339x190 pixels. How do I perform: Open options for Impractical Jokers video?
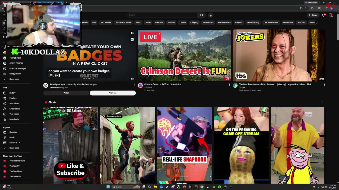pos(324,84)
